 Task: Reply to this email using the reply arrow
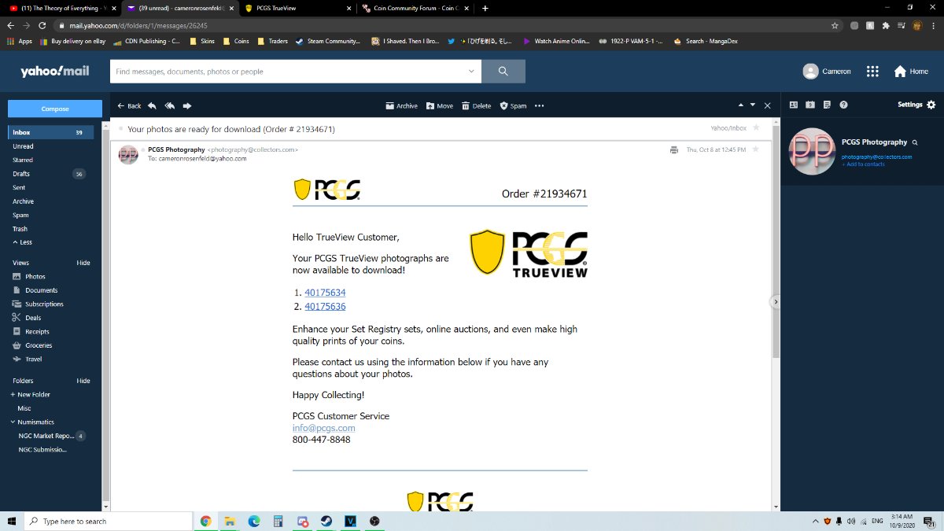pyautogui.click(x=152, y=105)
